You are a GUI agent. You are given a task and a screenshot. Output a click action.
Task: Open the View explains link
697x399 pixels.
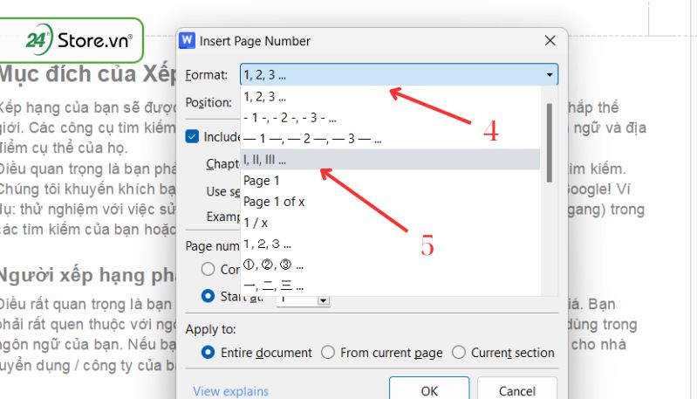(x=230, y=391)
